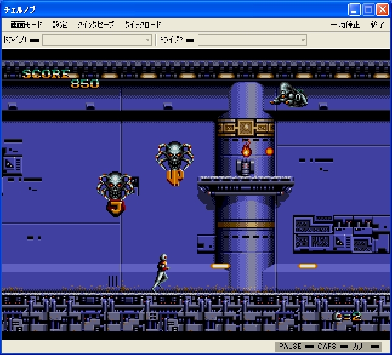Click the ドライブ2 access indicator light
Screen dimensions: 392x355
click(190, 41)
